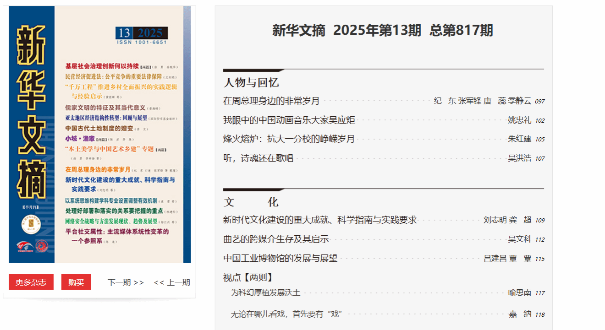Click the issue title 新华文摘 2025年第13期
The height and width of the screenshot is (330, 605).
coord(383,31)
